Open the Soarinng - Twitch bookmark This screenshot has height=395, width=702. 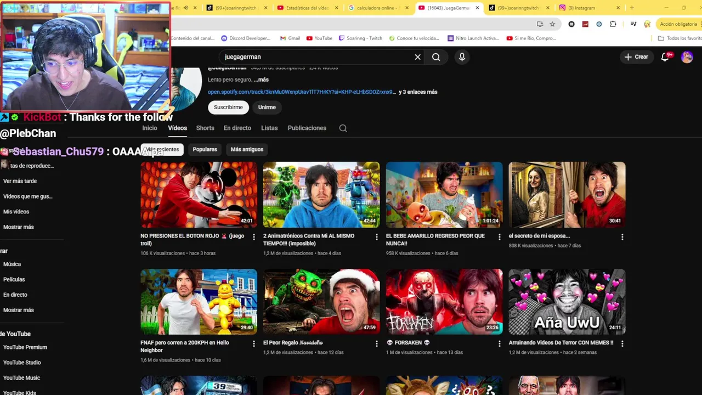360,38
